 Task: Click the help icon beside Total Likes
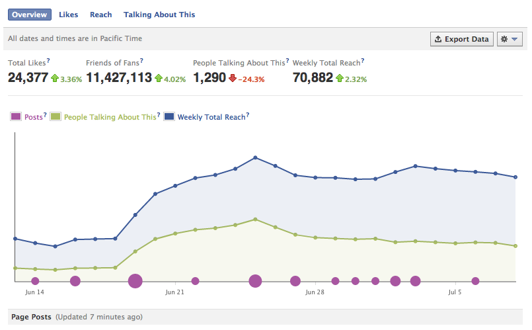point(48,61)
